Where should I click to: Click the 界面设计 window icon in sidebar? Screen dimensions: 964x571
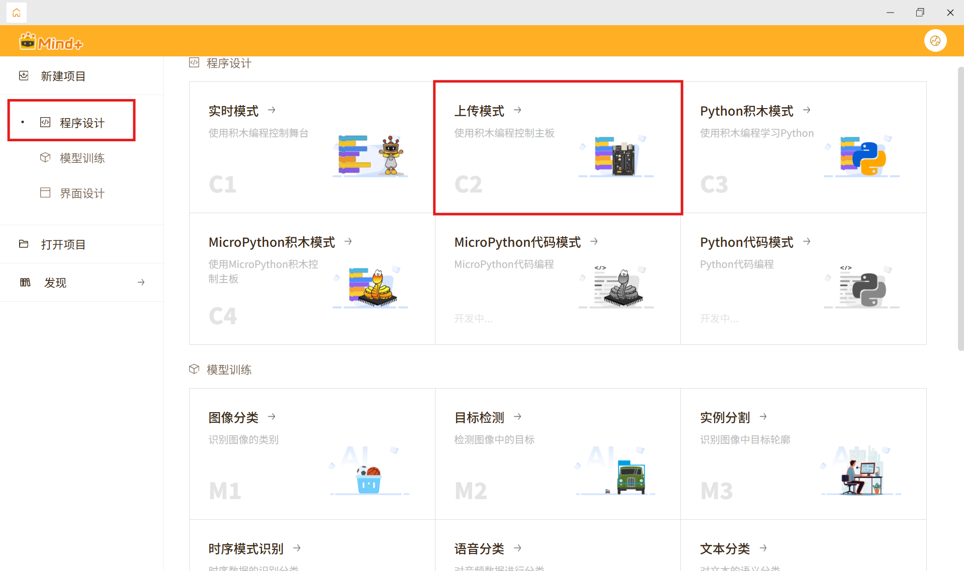(45, 193)
